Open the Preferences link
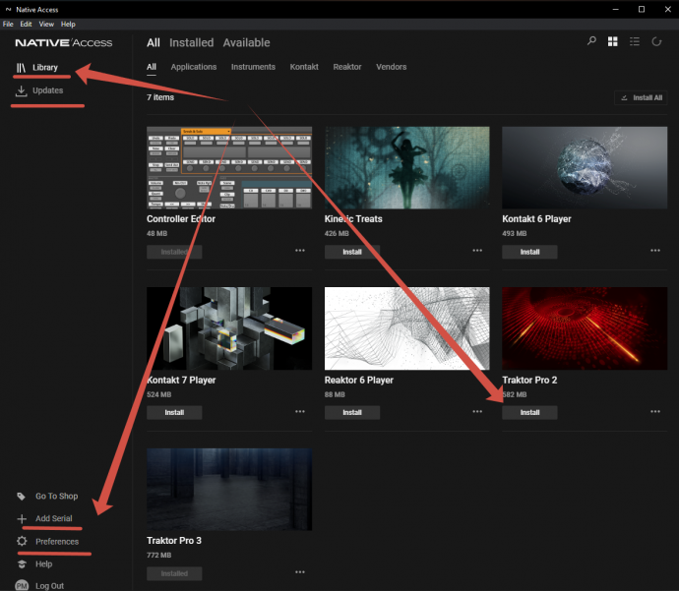Viewport: 679px width, 591px height. (x=57, y=541)
